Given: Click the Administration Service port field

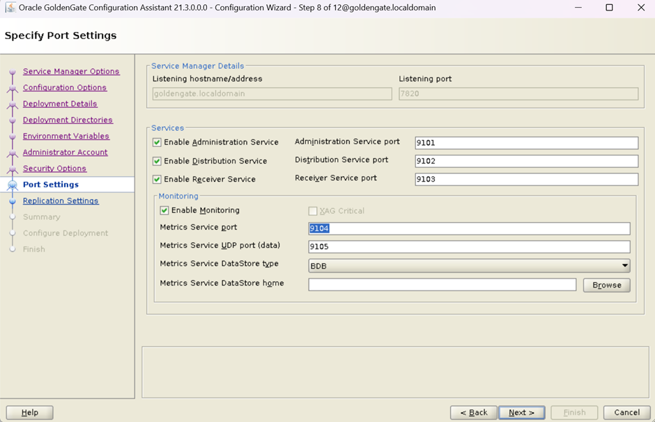Looking at the screenshot, I should pyautogui.click(x=526, y=143).
